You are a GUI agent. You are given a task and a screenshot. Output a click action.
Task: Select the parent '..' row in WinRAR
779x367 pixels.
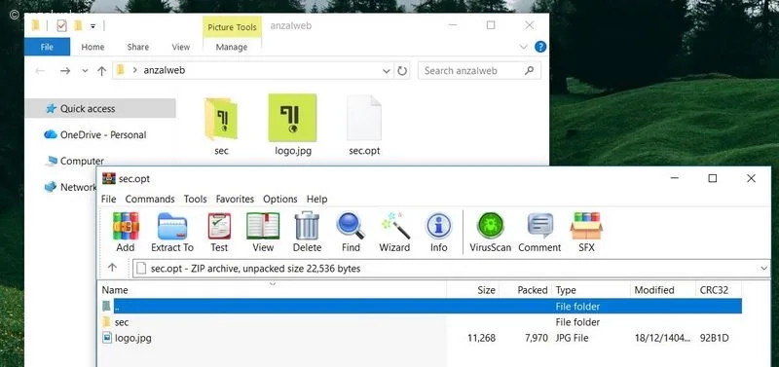421,307
